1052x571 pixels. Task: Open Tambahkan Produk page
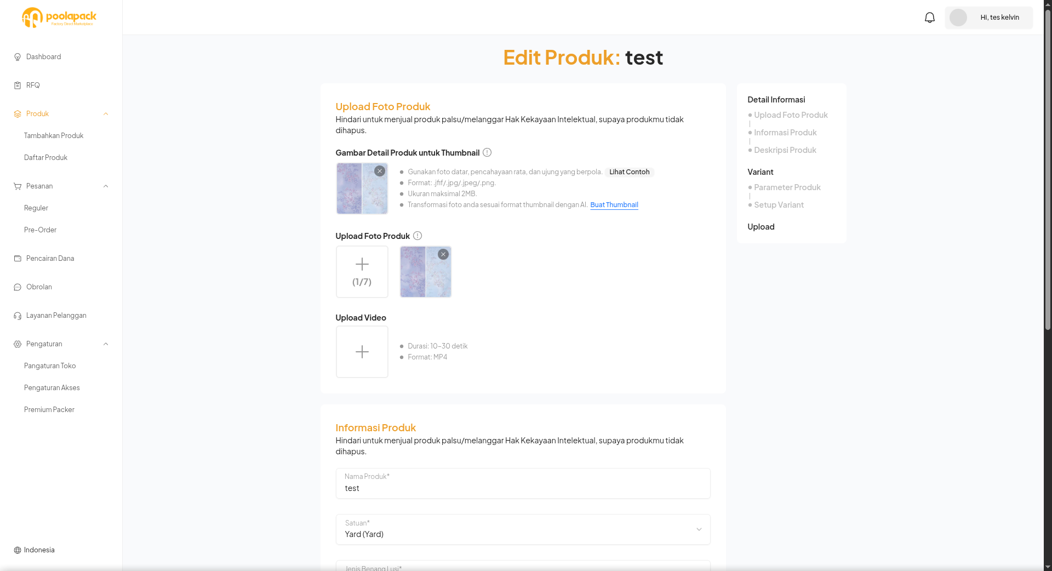(54, 136)
